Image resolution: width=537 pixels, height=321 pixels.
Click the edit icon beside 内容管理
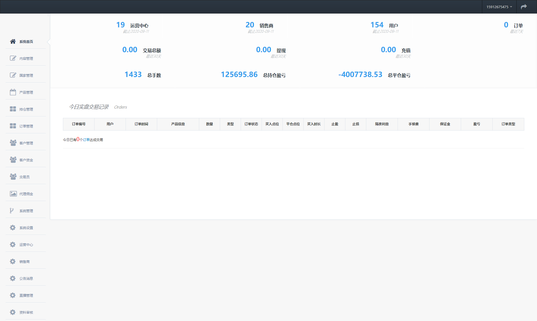(13, 58)
